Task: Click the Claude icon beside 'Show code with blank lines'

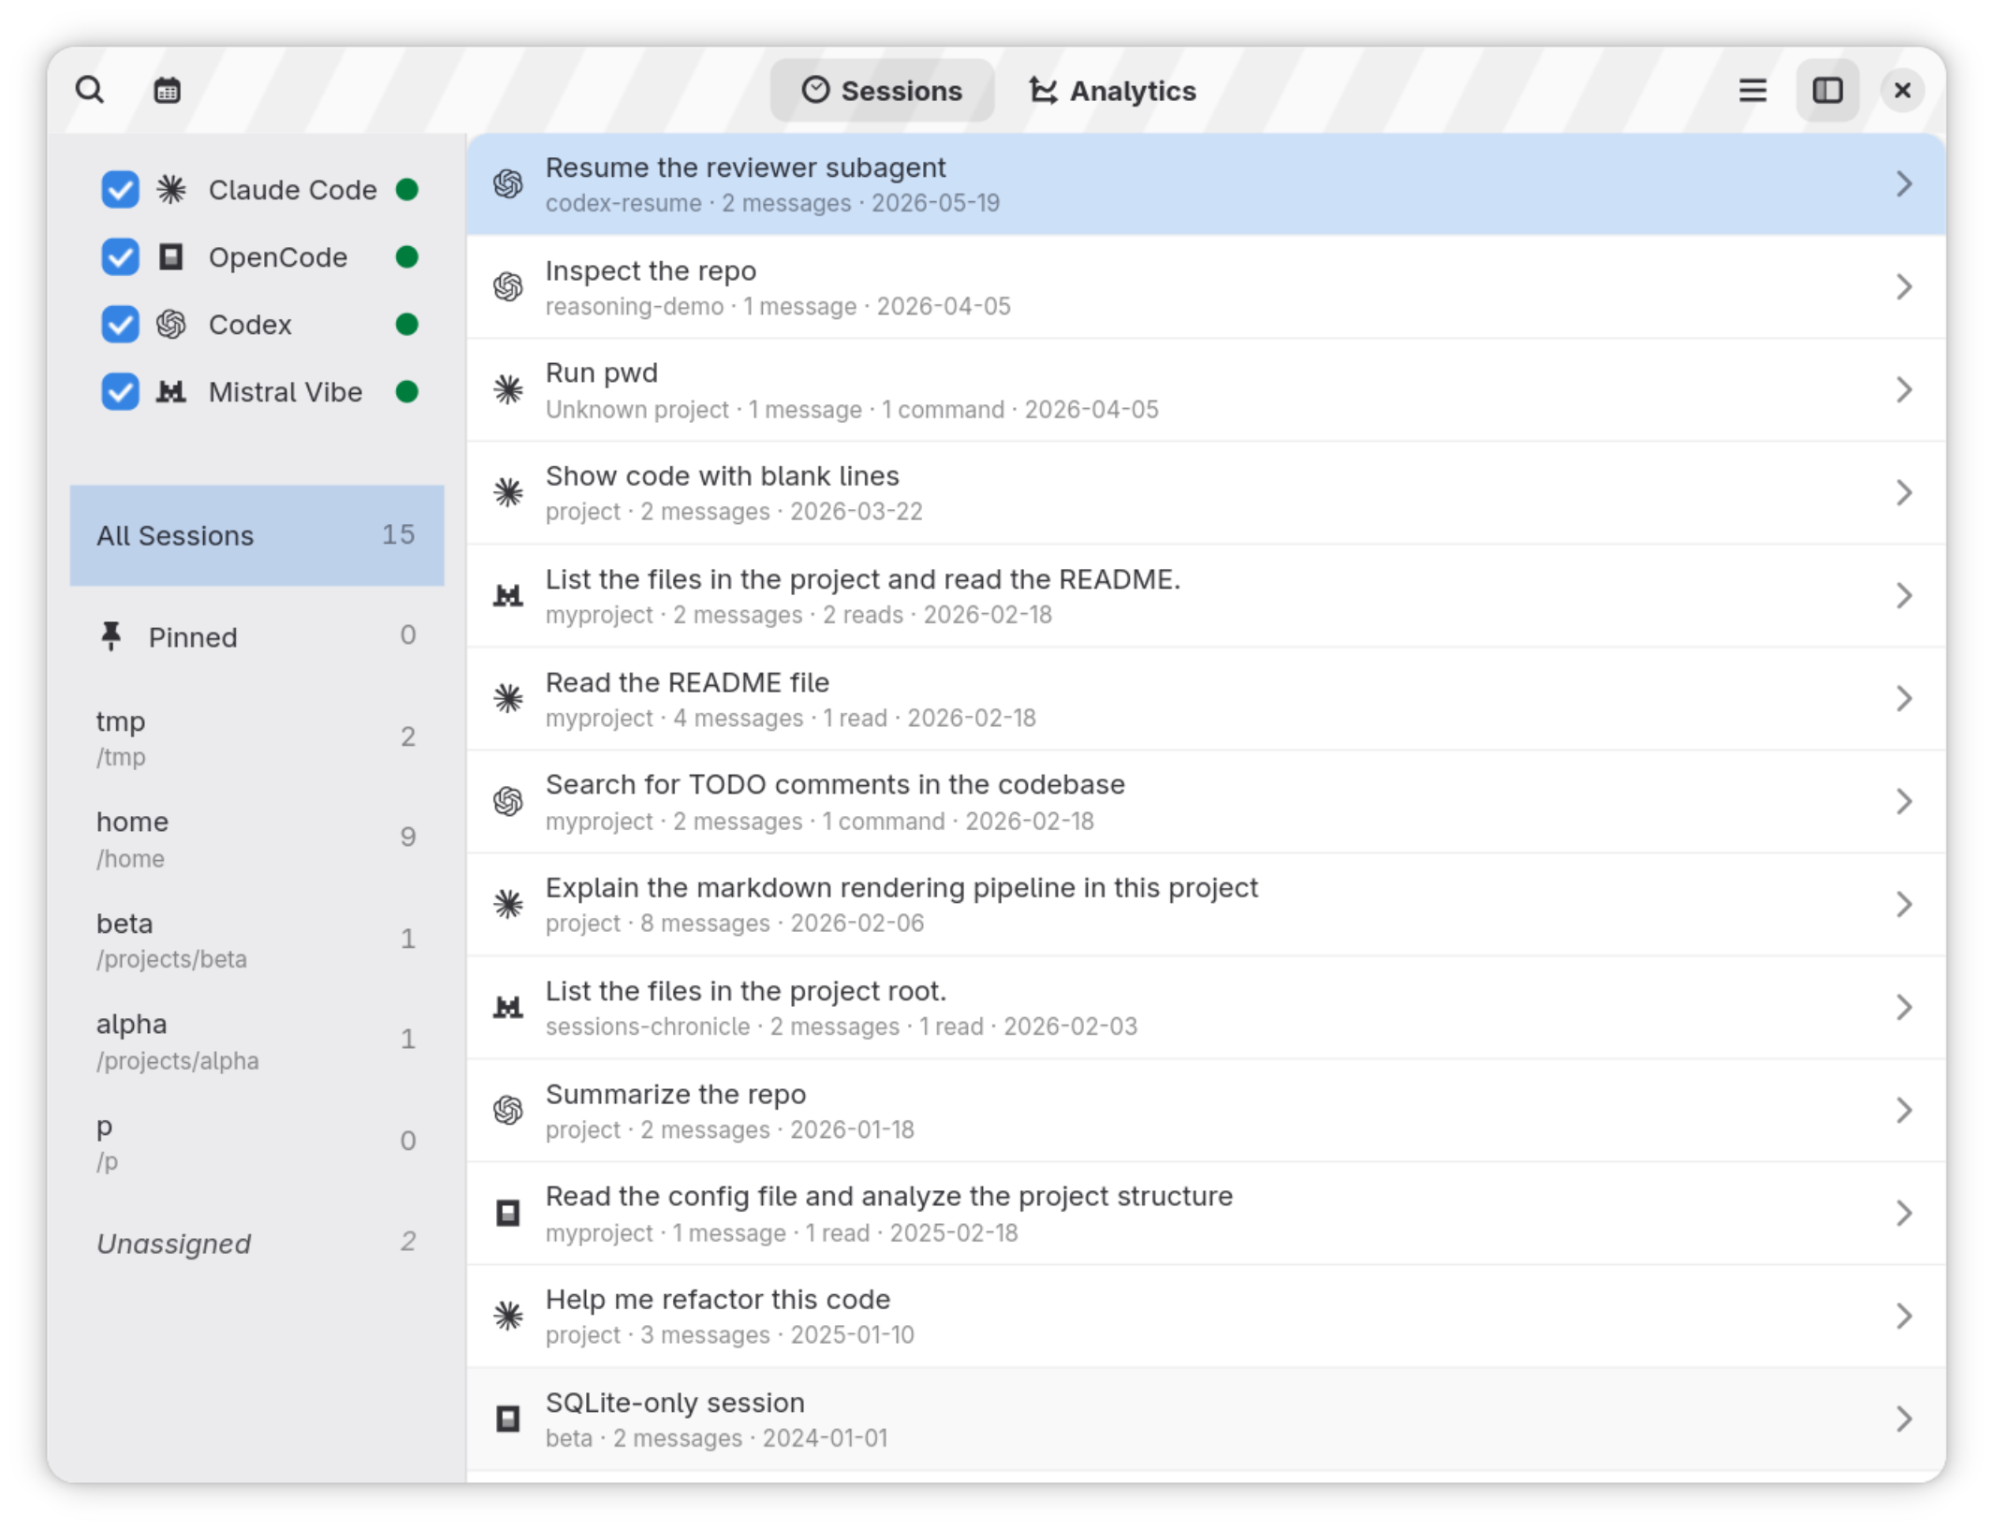Action: coord(508,493)
